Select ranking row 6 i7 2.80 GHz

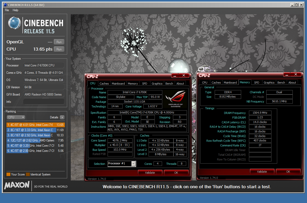tap(36, 151)
